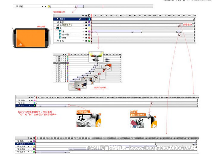Click the cyan outline swatch of 球员-射
The width and height of the screenshot is (212, 154).
coord(34,144)
